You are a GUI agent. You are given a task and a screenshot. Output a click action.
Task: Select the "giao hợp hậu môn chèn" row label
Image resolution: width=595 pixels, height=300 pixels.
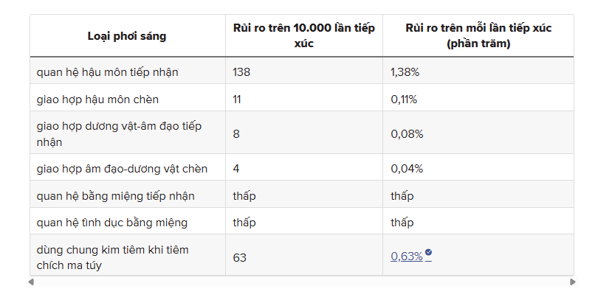97,99
